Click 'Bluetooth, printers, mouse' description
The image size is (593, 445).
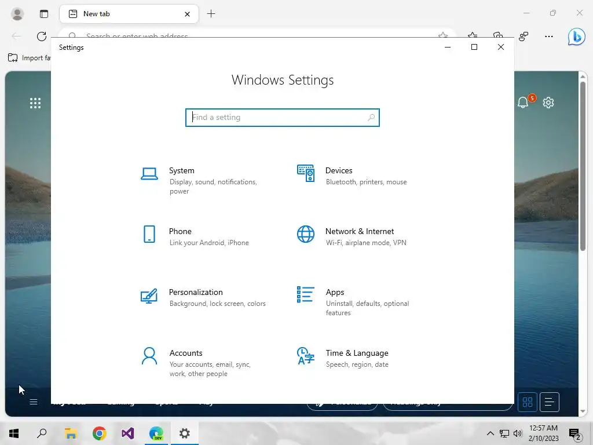click(x=366, y=182)
